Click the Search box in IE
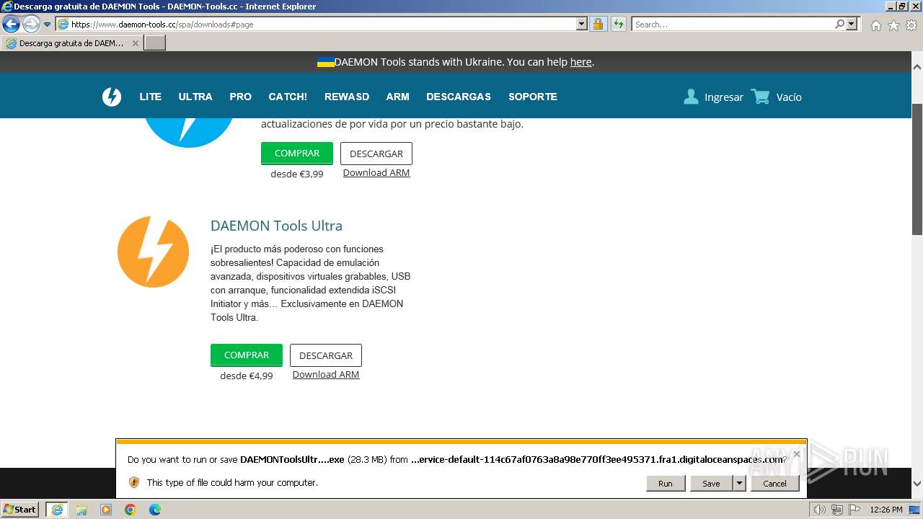Image resolution: width=923 pixels, height=519 pixels. click(733, 25)
